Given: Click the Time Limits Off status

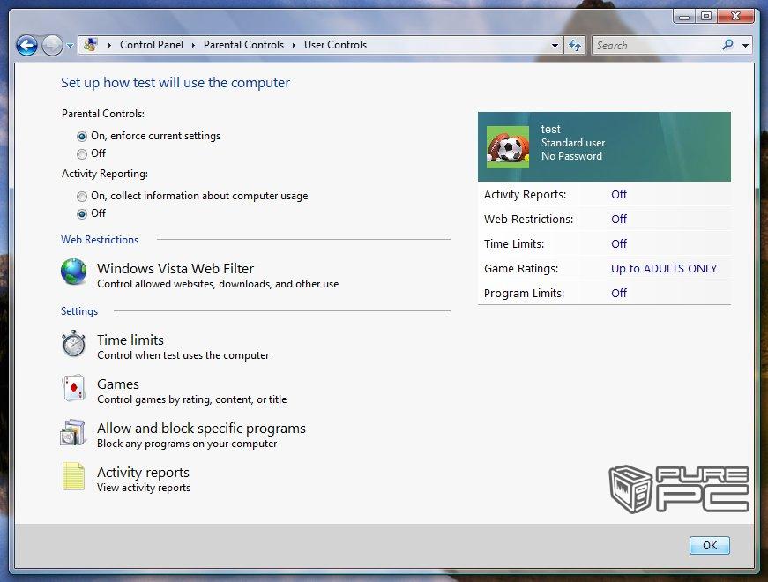Looking at the screenshot, I should coord(619,243).
